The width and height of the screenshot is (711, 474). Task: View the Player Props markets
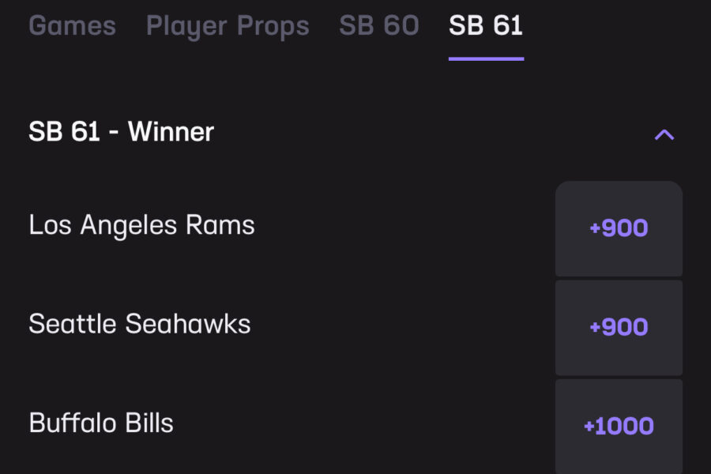[228, 26]
